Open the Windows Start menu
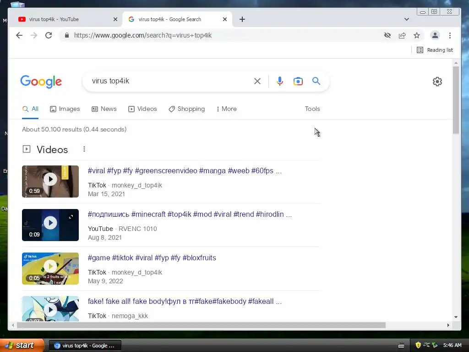Viewport: 469px width, 352px height. pos(22,345)
